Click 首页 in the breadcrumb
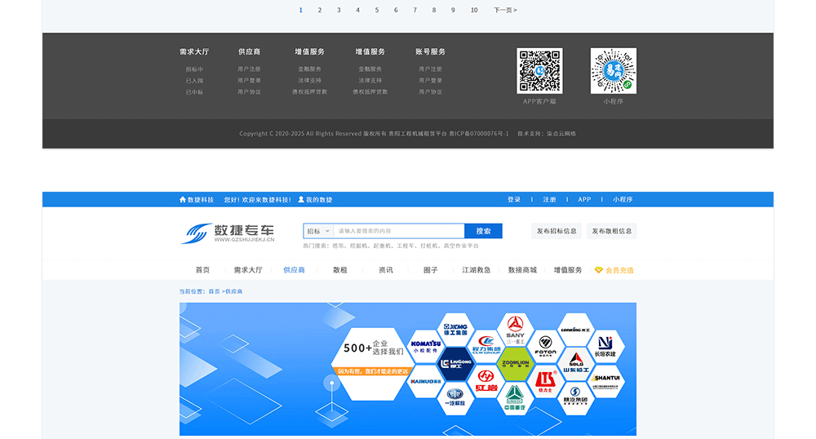Screen dimensions: 816x439 [214, 291]
